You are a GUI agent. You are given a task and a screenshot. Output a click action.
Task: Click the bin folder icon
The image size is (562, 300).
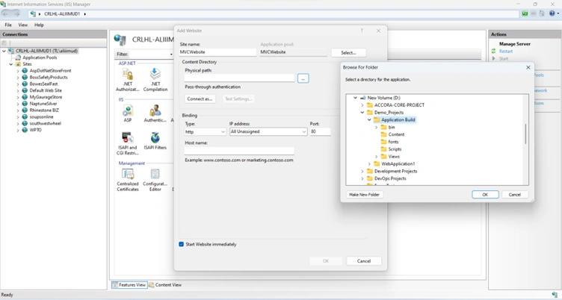[x=383, y=127]
